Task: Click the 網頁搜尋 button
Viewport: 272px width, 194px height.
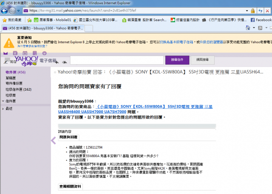Action: 202,60
